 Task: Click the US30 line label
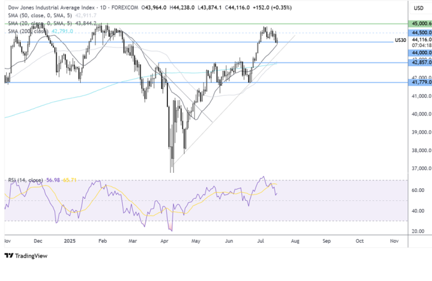point(401,40)
